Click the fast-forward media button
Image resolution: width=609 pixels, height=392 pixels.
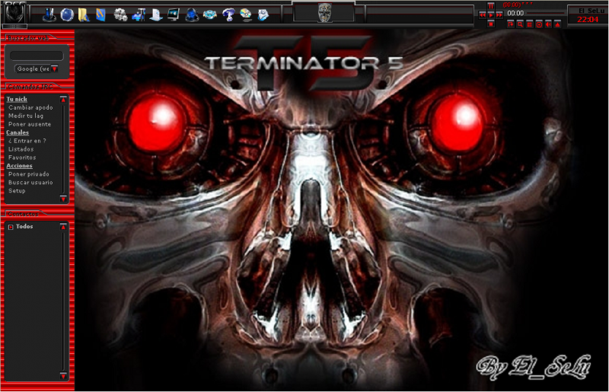click(499, 14)
